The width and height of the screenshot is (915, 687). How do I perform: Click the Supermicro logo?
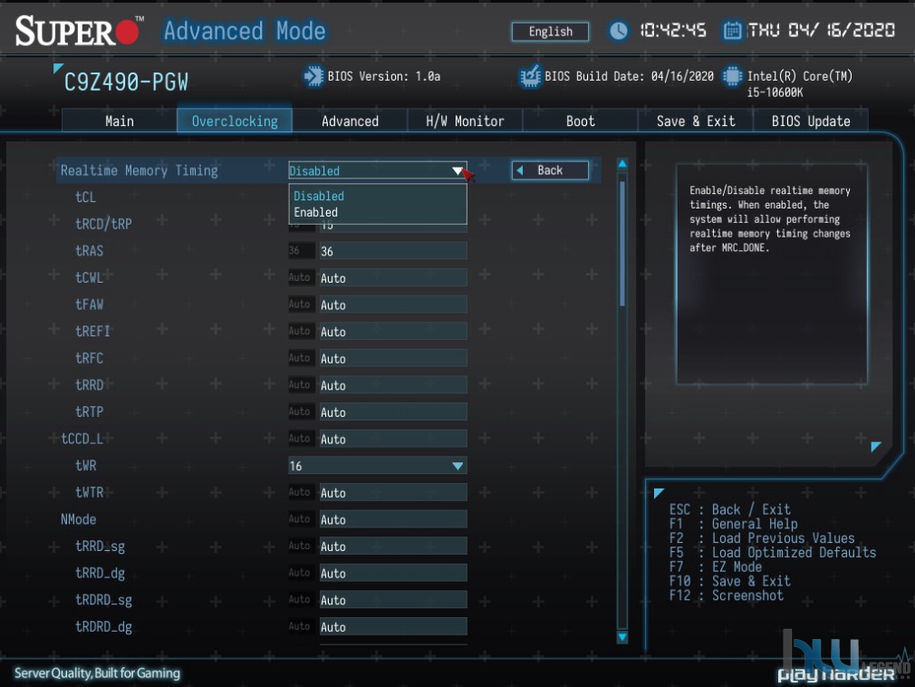(78, 31)
